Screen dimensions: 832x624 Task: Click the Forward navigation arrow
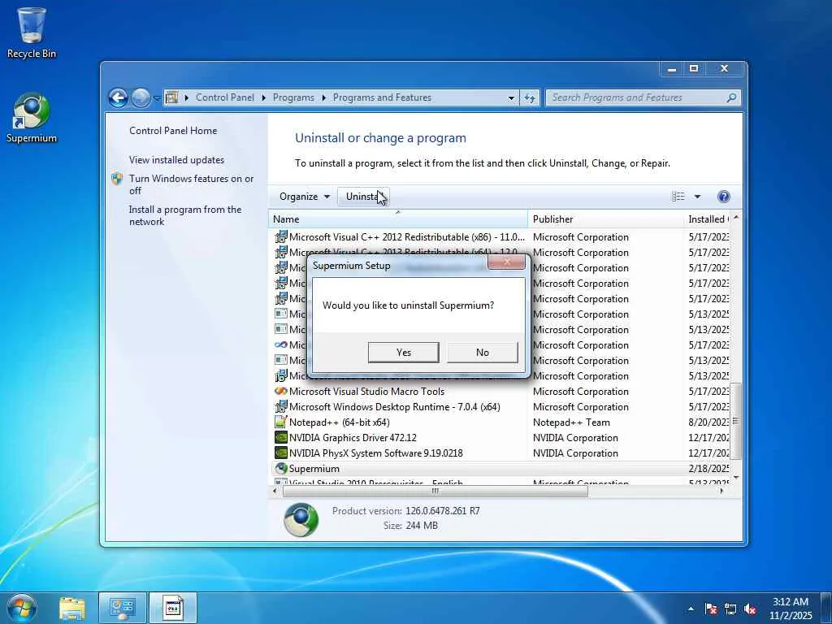141,97
